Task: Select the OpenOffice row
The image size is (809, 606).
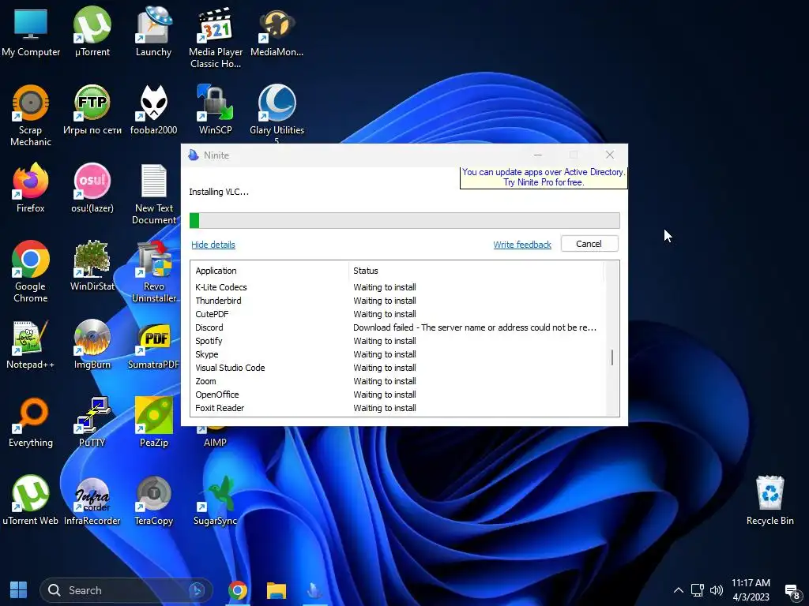Action: click(397, 395)
